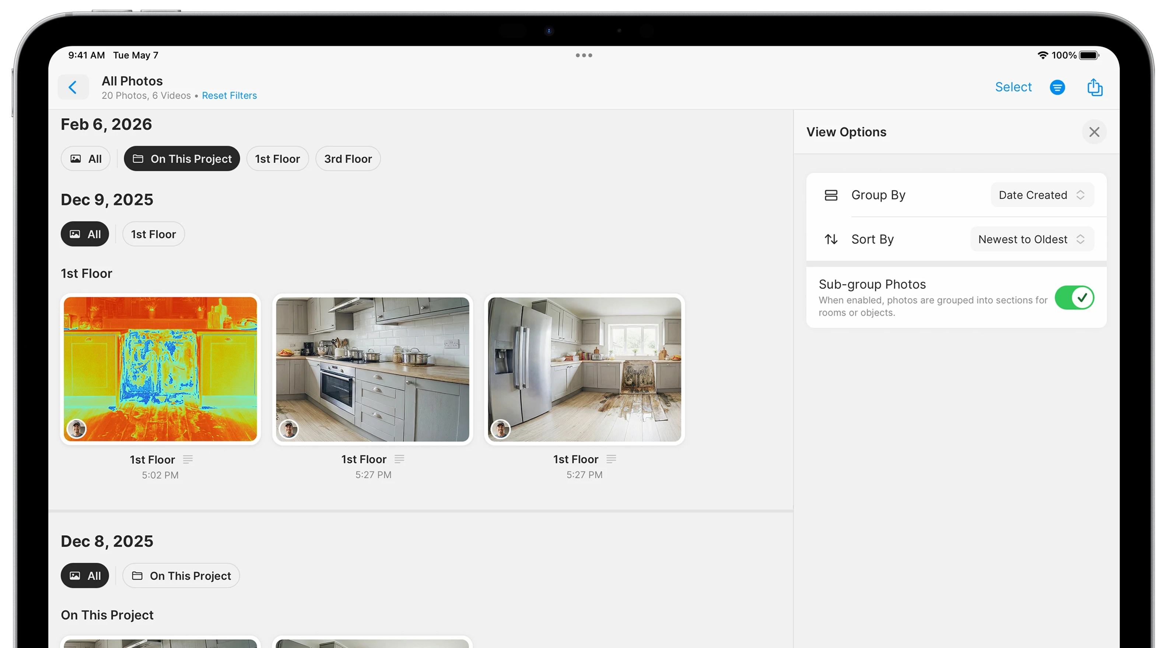
Task: Tap notes icon beside 5:27 PM oven photo
Action: [x=399, y=459]
